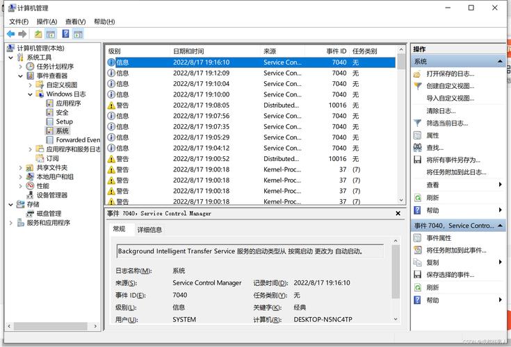Select the 任务计划程序 clock icon
Viewport: 511px width, 347px height.
(30, 67)
